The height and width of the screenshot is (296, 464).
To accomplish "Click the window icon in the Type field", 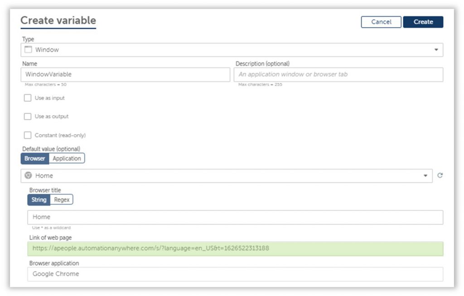I will coord(28,49).
